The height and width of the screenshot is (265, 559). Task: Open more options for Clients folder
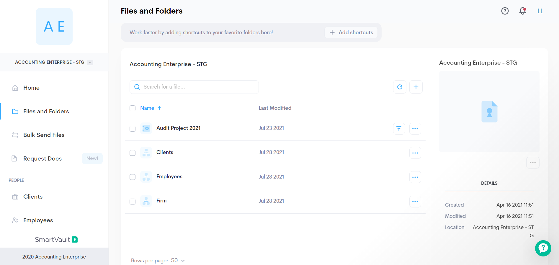click(415, 153)
